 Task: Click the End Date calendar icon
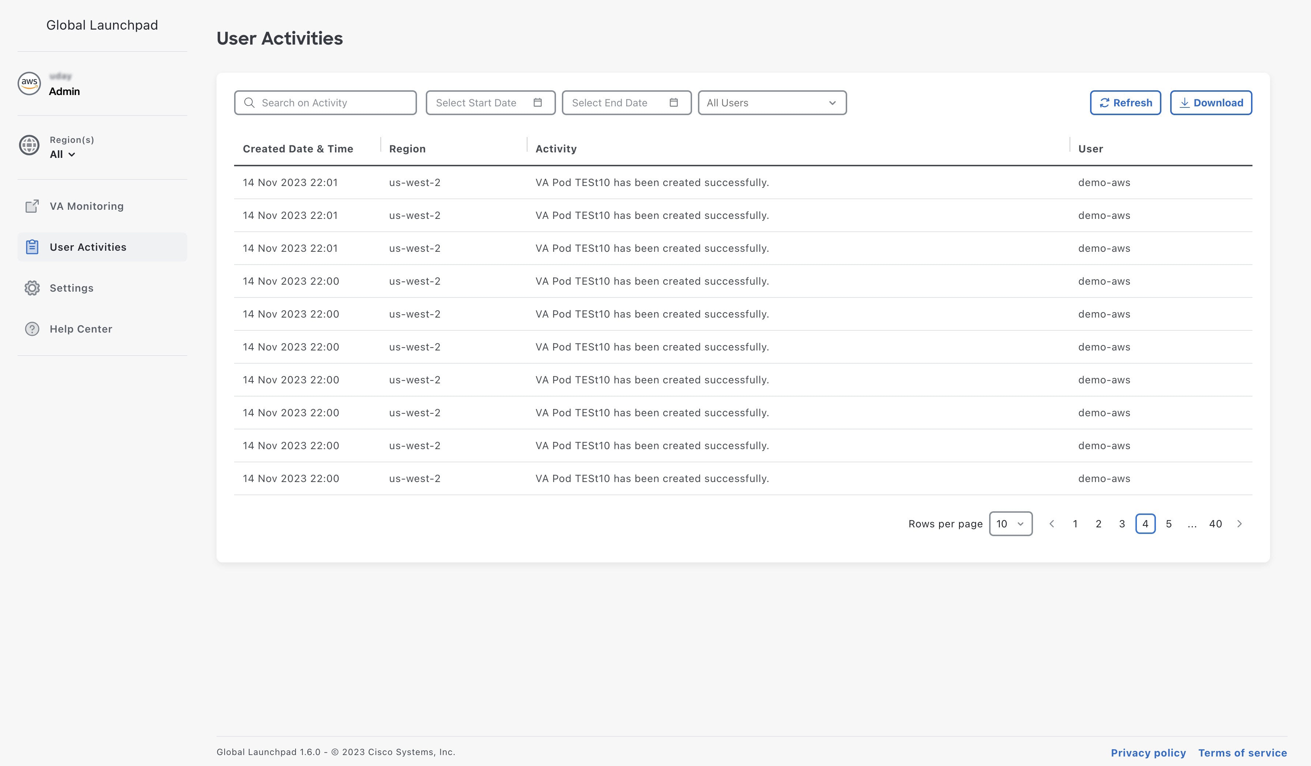point(674,102)
